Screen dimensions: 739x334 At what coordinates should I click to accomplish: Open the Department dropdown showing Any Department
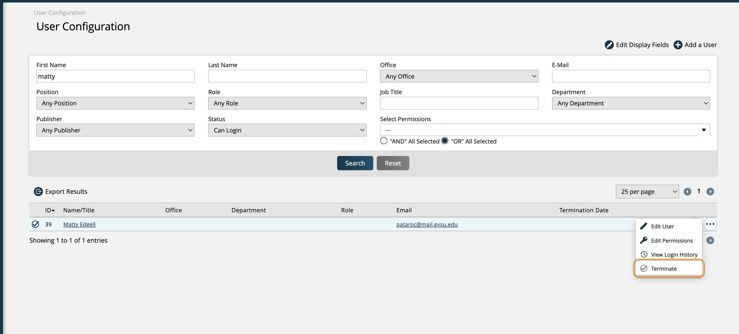click(x=631, y=103)
